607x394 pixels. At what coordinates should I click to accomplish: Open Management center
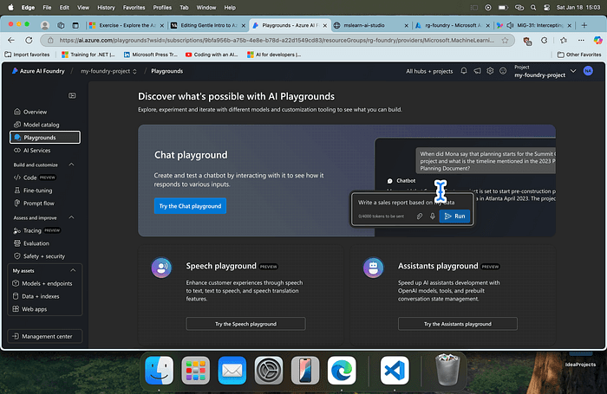[x=45, y=336]
